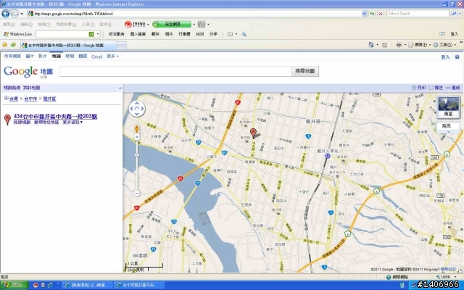Expand the plus box beside 台灣 breadcrumb
Viewport: 464px width, 290px height.
click(7, 99)
